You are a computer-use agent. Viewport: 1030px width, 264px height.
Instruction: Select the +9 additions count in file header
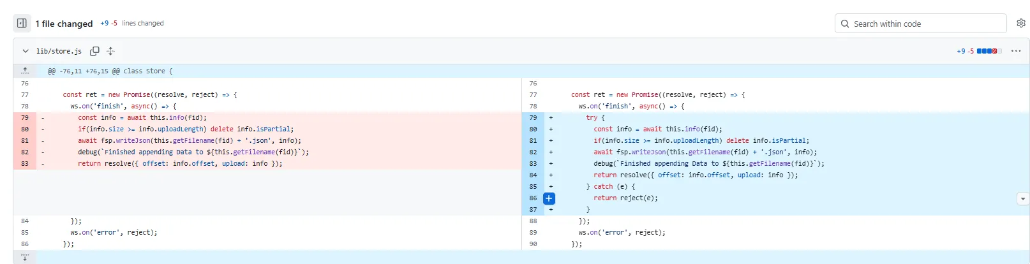click(960, 51)
